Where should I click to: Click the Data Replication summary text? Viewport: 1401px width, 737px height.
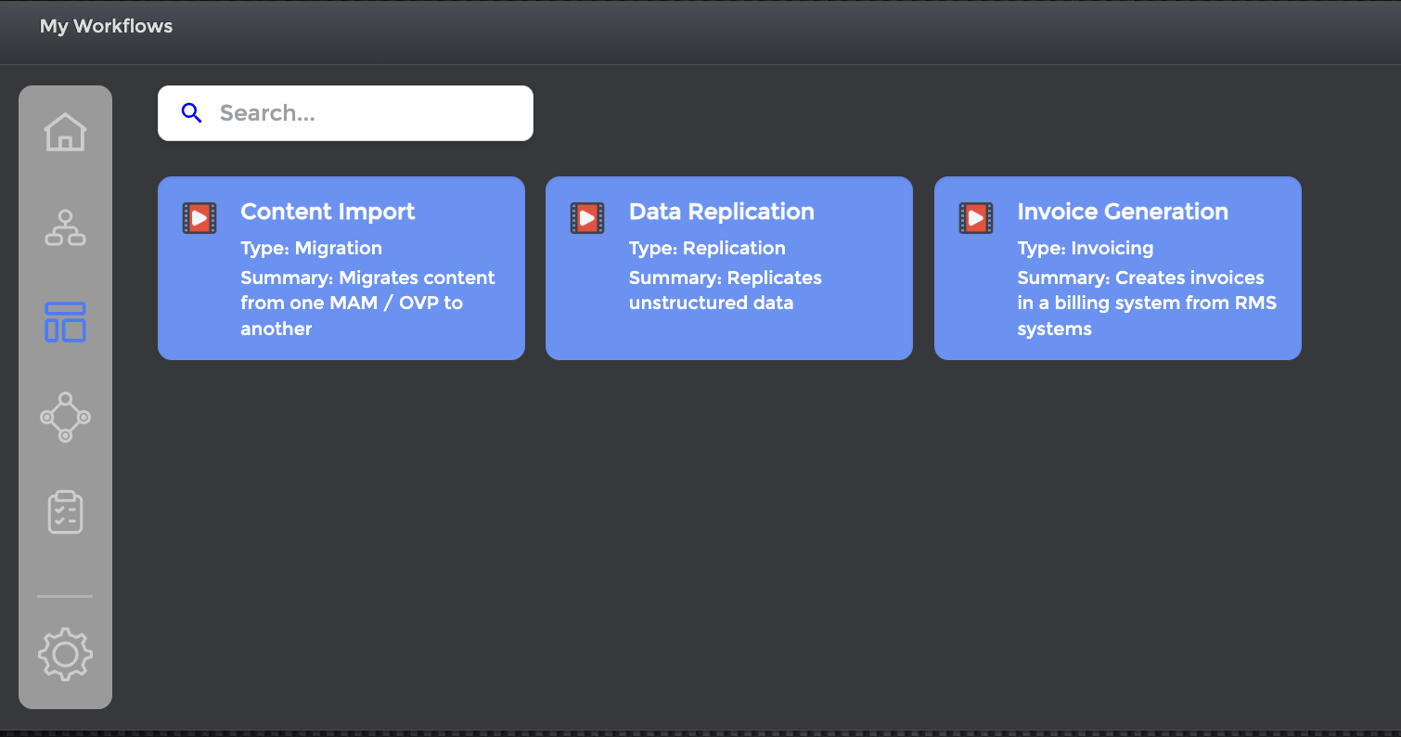point(725,291)
